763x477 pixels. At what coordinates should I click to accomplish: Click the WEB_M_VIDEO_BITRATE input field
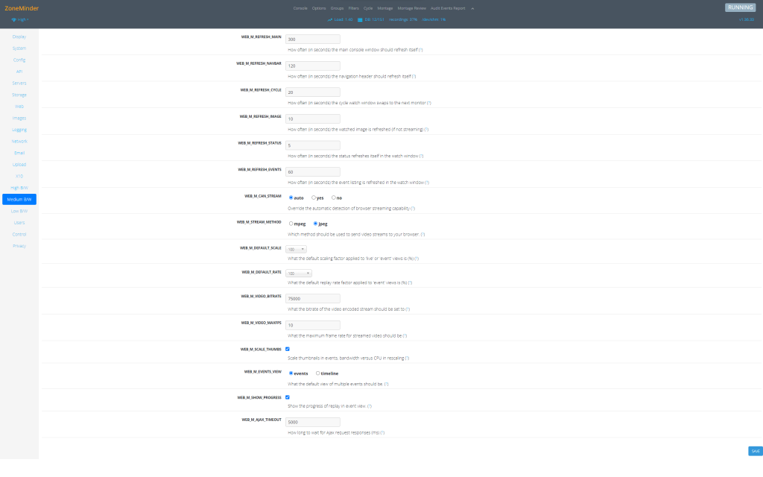(313, 298)
